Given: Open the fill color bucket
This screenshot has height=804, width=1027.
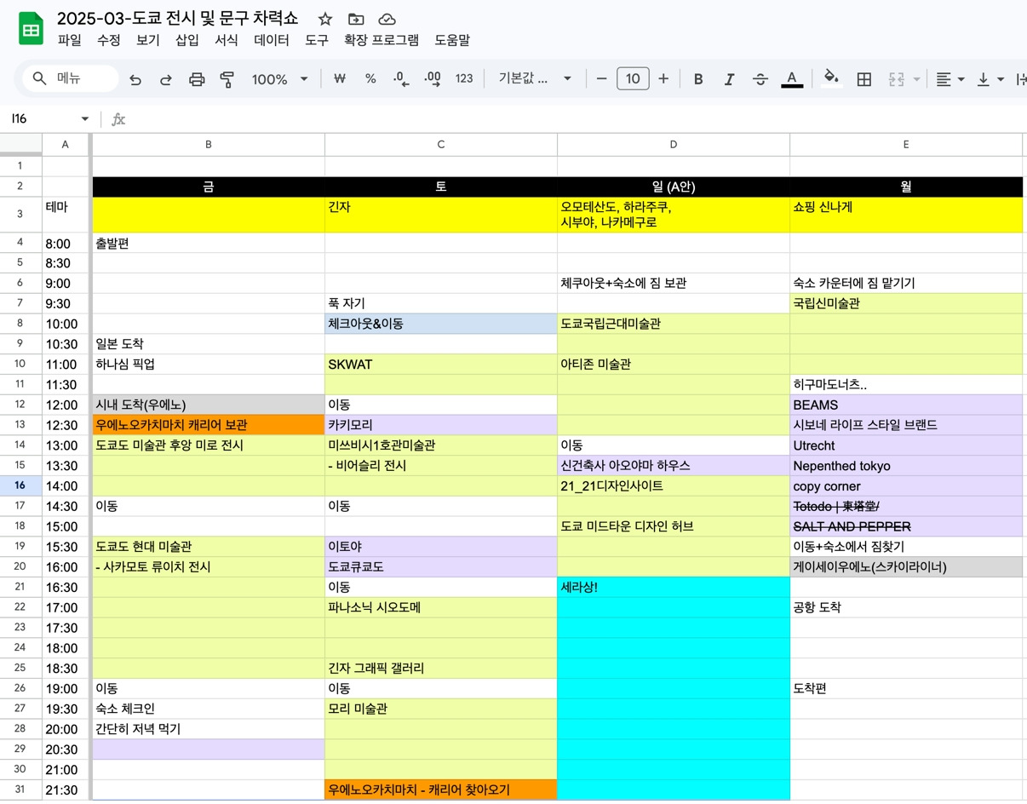Looking at the screenshot, I should 831,78.
